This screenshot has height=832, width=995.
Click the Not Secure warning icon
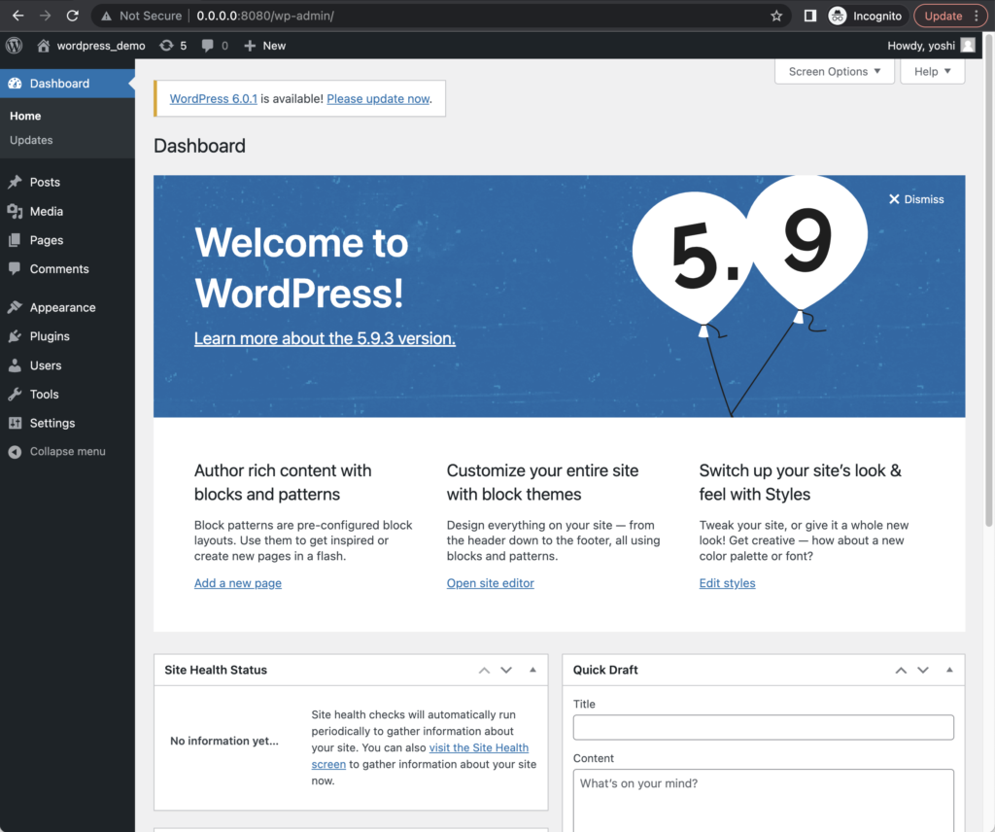(106, 16)
